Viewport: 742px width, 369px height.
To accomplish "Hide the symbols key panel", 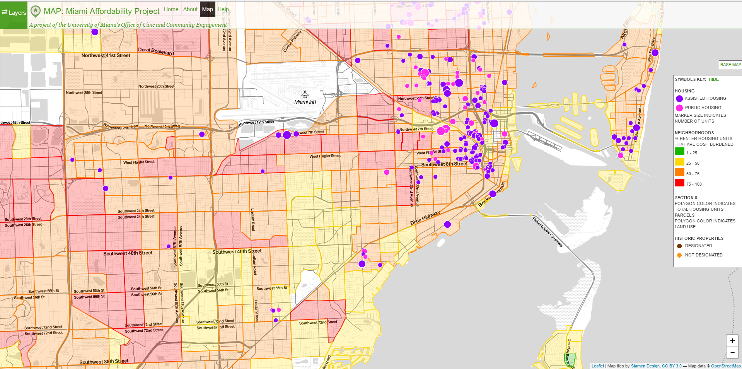I will (x=713, y=79).
